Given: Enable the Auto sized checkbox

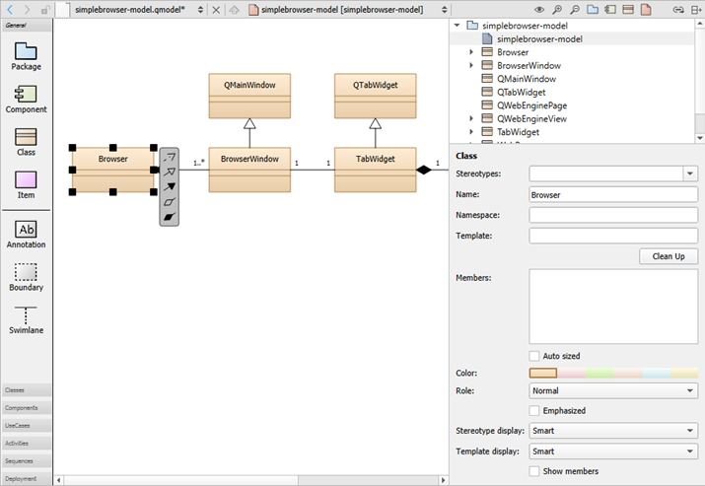Looking at the screenshot, I should click(534, 356).
